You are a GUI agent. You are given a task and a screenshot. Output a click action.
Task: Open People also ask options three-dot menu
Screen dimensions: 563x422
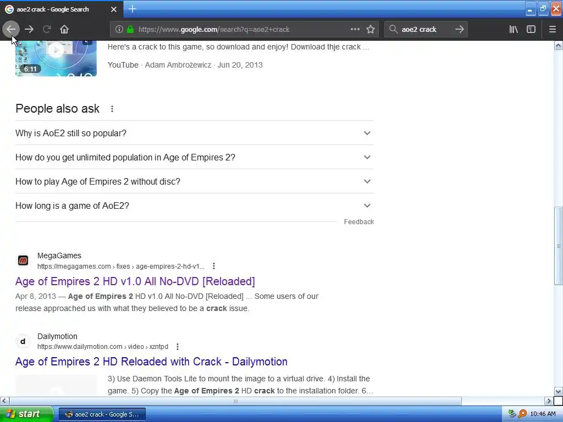[112, 109]
